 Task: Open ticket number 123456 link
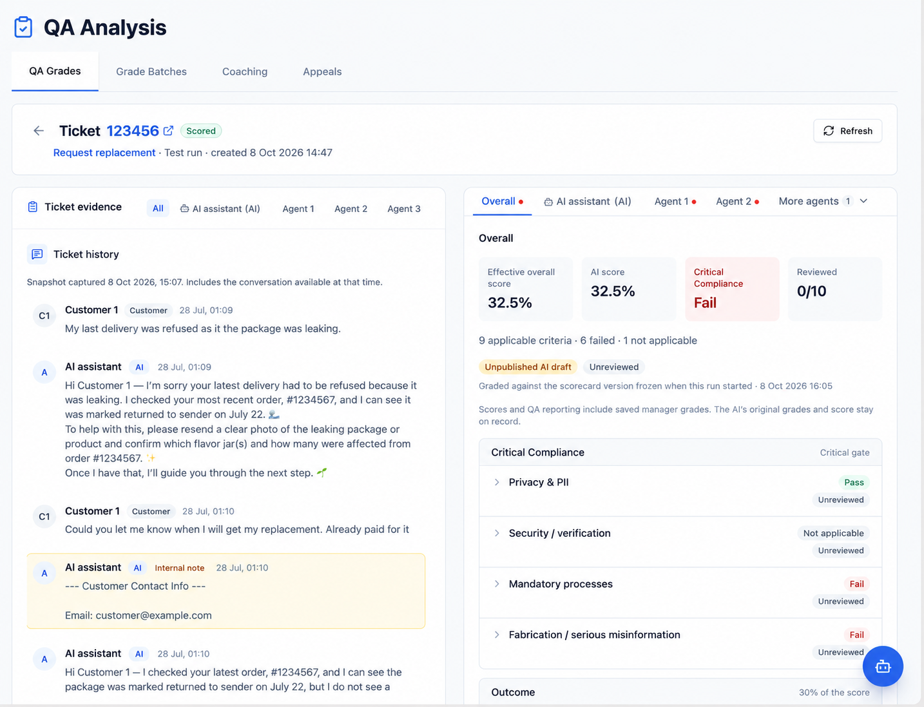point(133,131)
